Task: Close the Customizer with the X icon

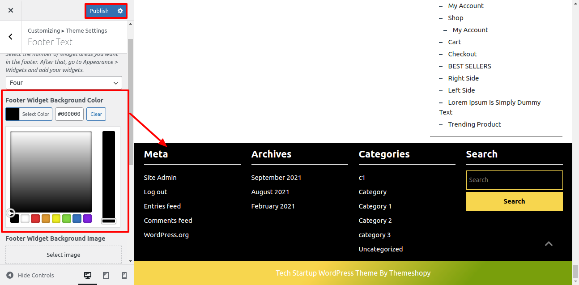Action: click(x=11, y=10)
